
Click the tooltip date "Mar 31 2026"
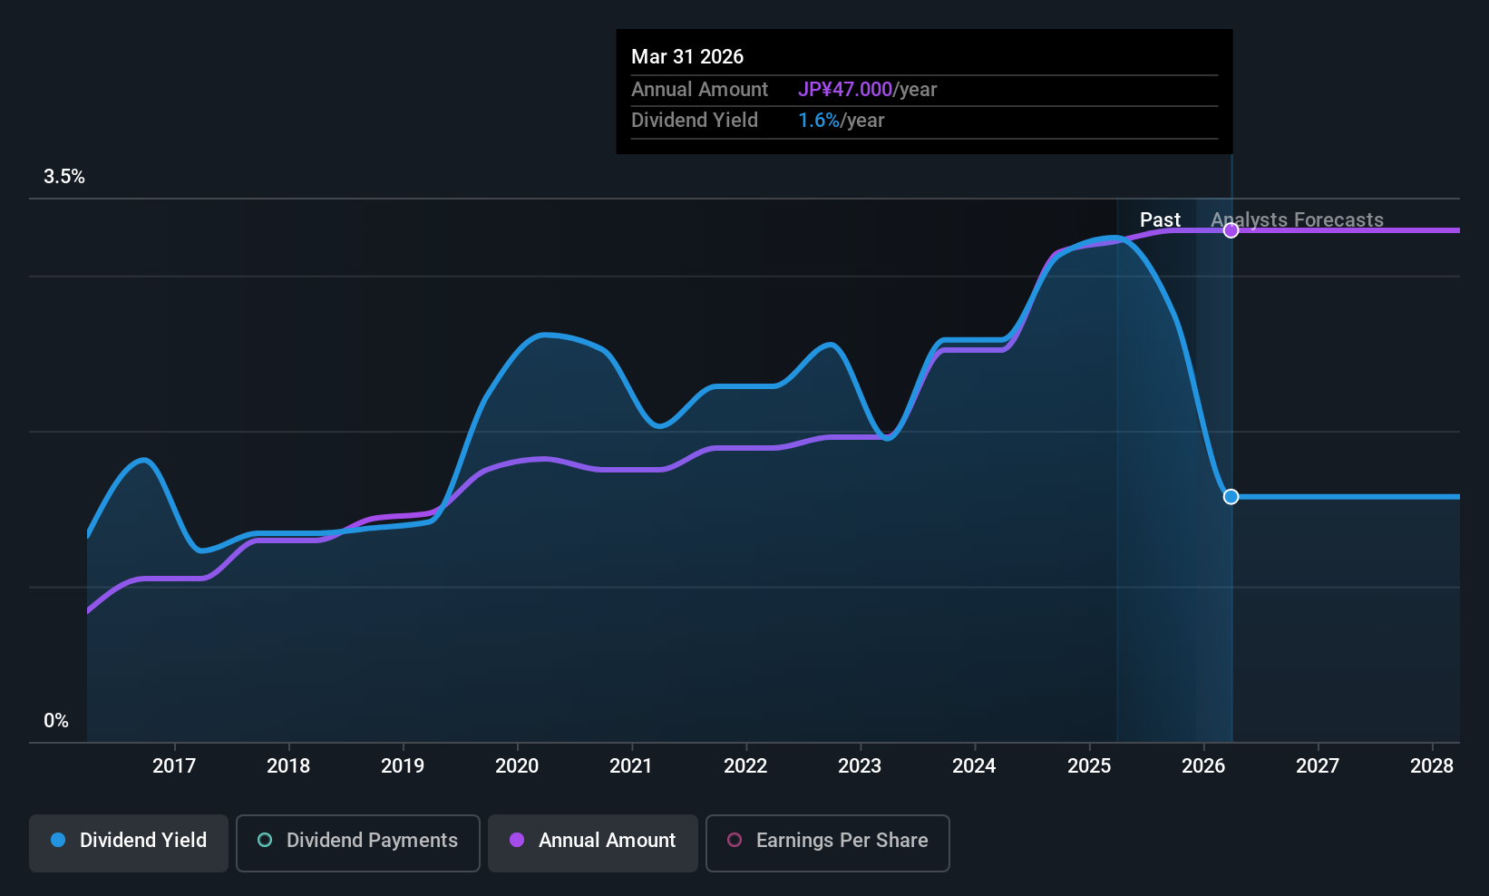coord(687,57)
